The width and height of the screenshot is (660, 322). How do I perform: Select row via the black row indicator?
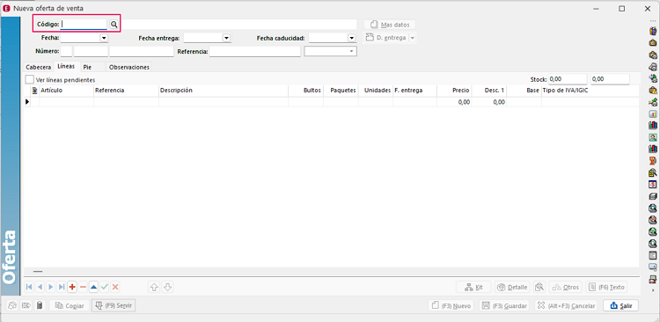(28, 102)
